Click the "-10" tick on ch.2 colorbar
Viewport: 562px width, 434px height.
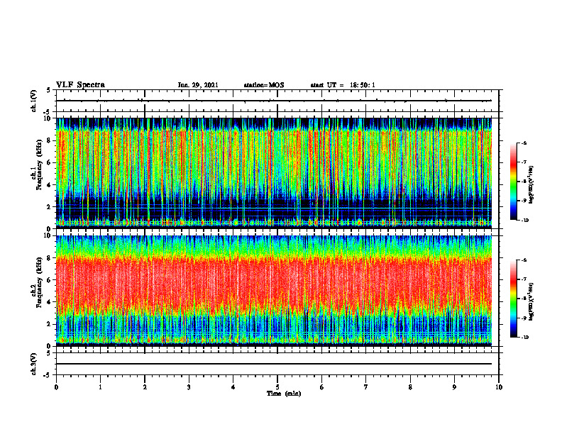pos(525,338)
